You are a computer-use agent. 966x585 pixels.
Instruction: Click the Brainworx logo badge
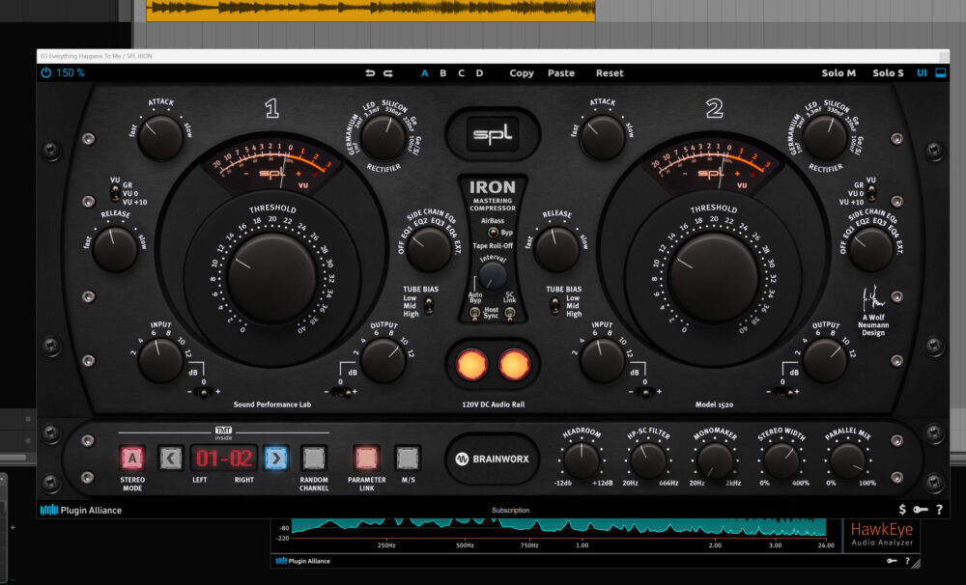493,459
